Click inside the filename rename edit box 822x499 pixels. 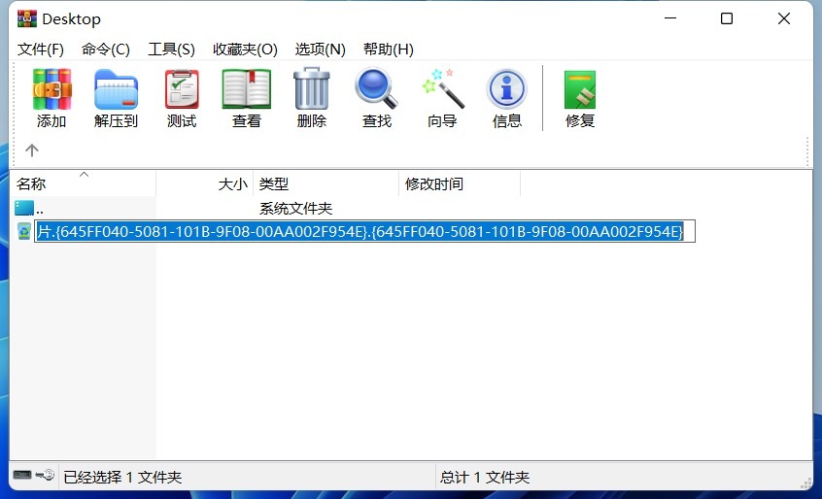click(364, 231)
